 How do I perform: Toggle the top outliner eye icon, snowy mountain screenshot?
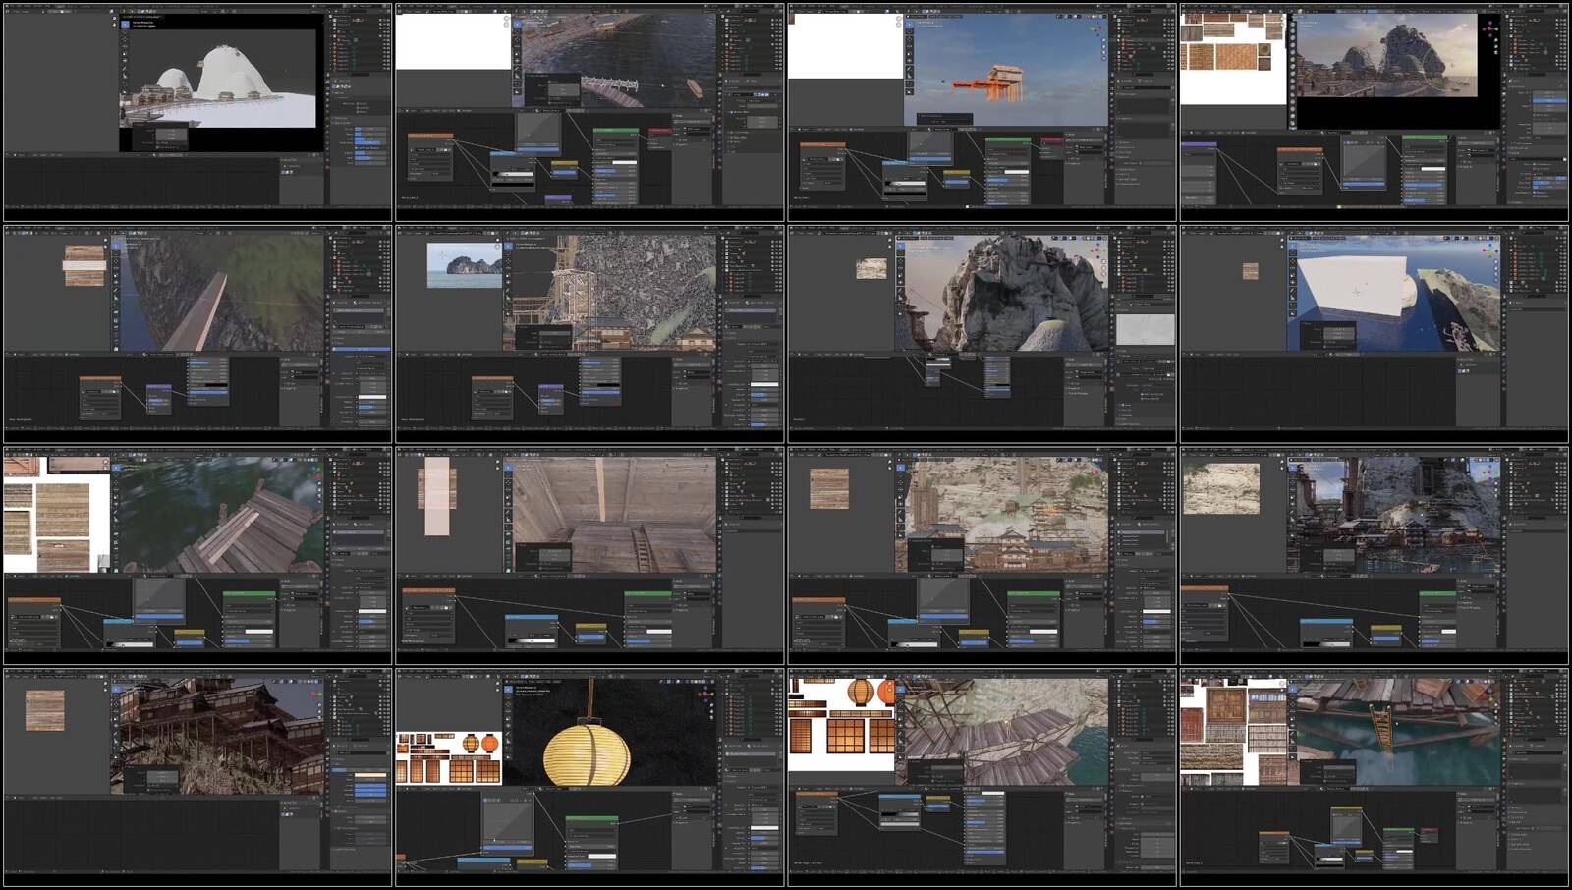click(x=384, y=20)
